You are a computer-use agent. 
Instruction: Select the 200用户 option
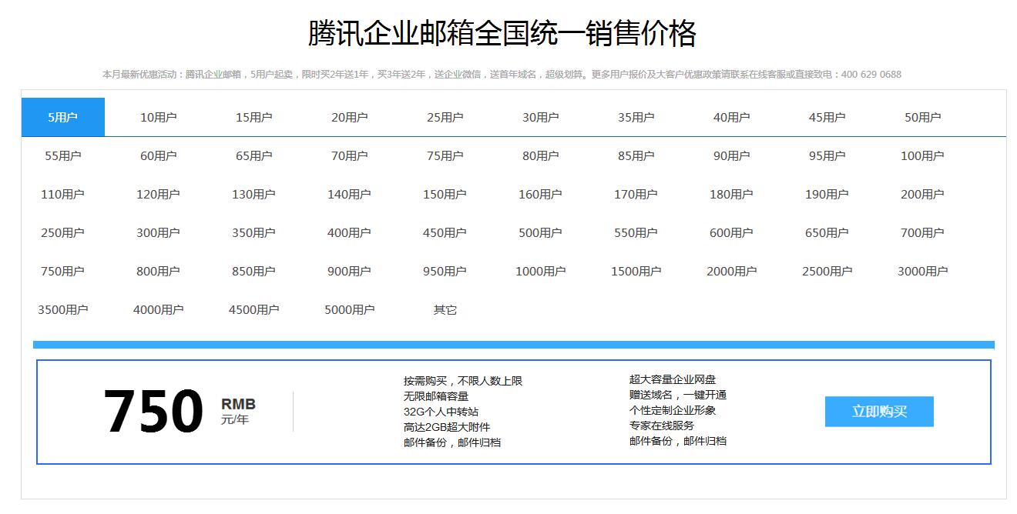[922, 194]
